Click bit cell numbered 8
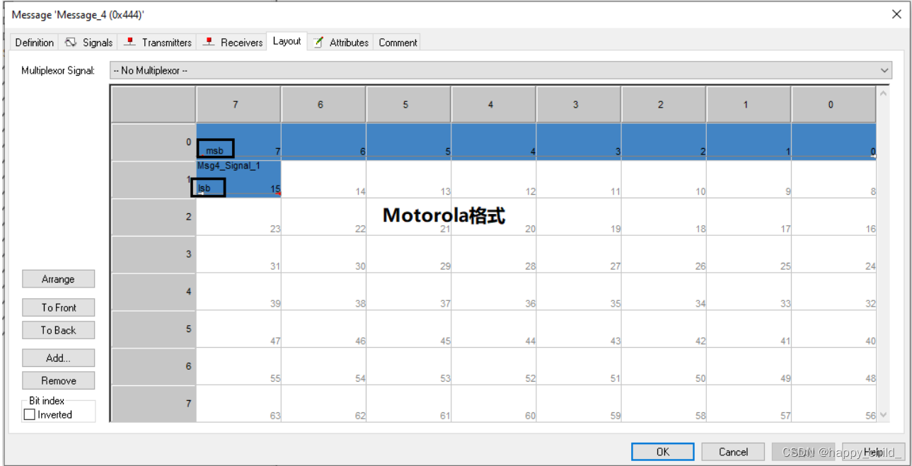 tap(833, 179)
